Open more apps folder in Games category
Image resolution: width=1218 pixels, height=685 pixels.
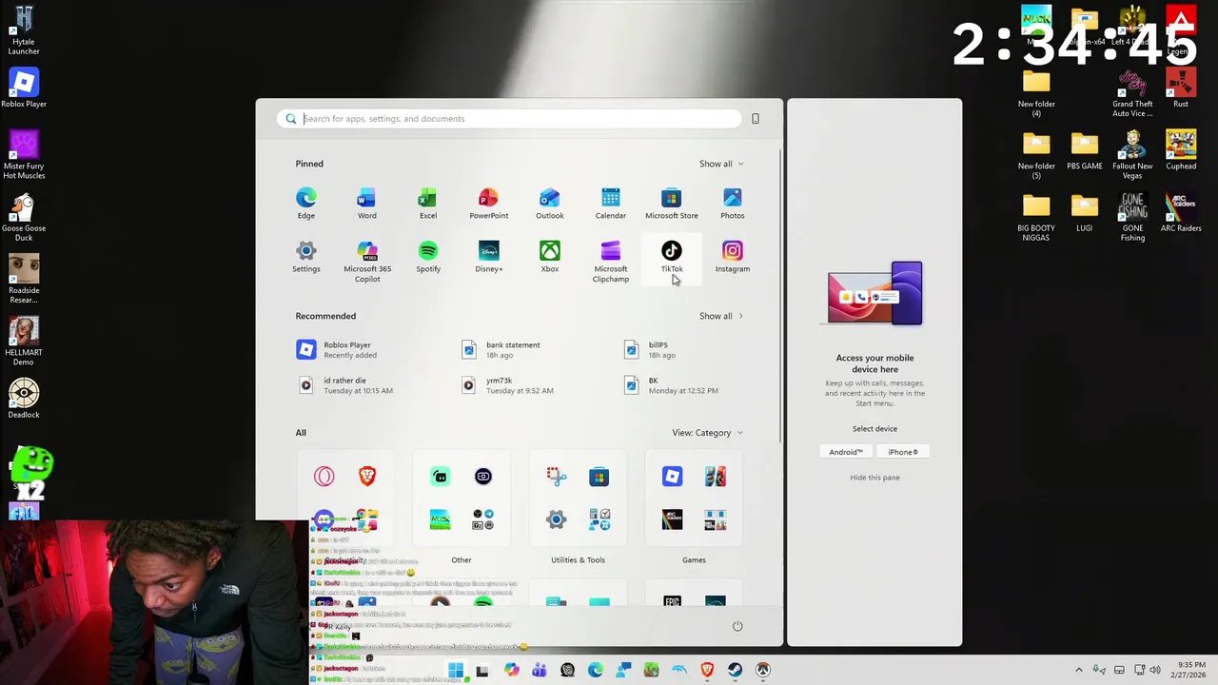tap(715, 519)
